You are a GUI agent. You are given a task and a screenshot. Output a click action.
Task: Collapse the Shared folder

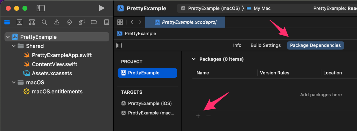tap(14, 46)
